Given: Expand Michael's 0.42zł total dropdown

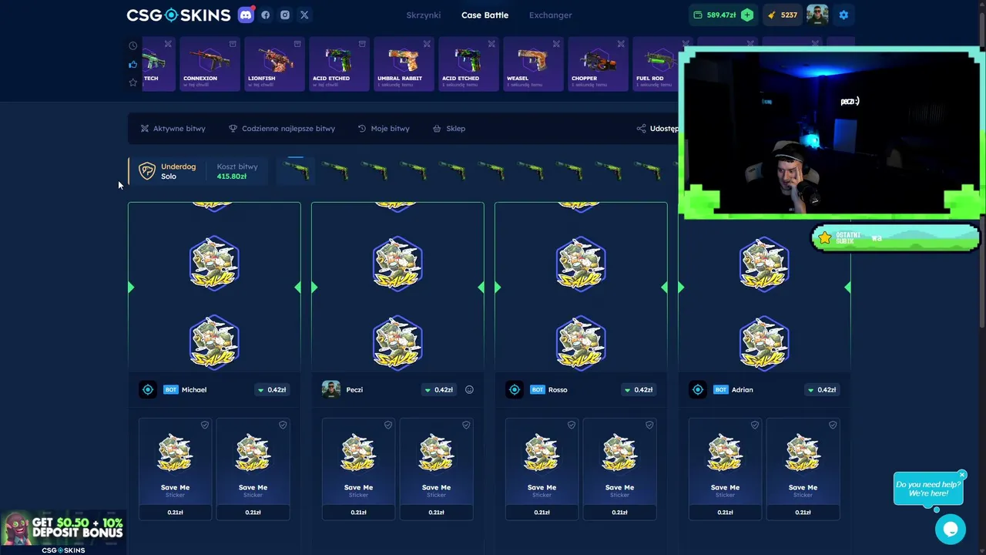Looking at the screenshot, I should (271, 390).
